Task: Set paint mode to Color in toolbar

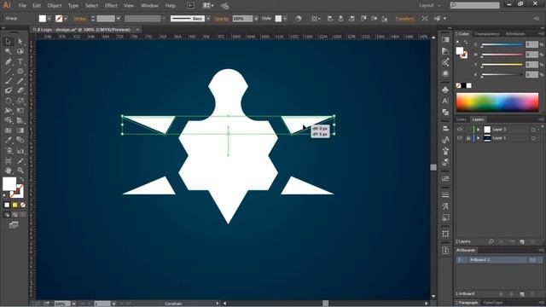Action: click(7, 205)
